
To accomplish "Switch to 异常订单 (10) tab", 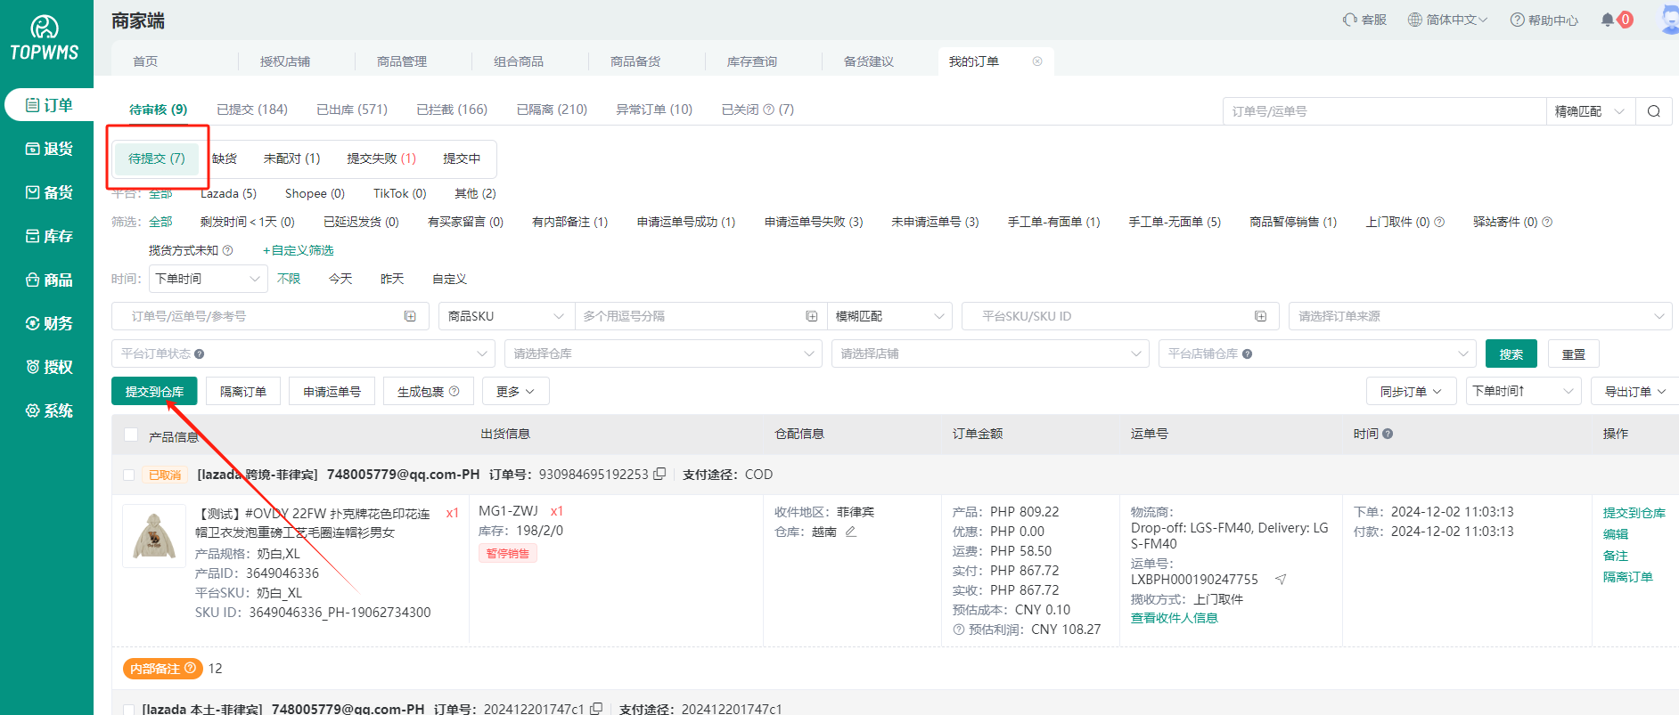I will (654, 110).
